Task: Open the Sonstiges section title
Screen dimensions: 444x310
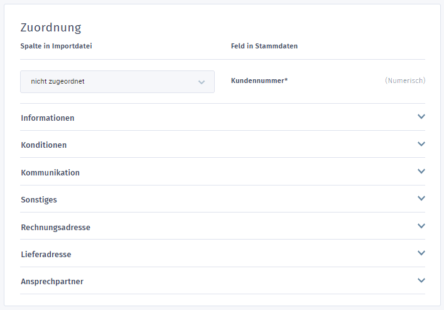Action: (x=39, y=200)
